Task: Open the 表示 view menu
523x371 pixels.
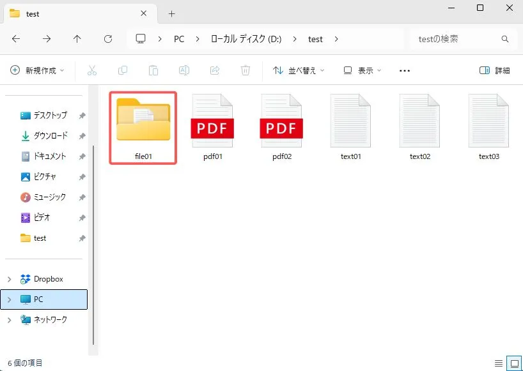Action: click(x=363, y=70)
